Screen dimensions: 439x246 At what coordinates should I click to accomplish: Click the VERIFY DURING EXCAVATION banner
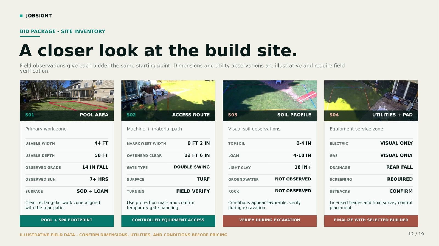270,221
